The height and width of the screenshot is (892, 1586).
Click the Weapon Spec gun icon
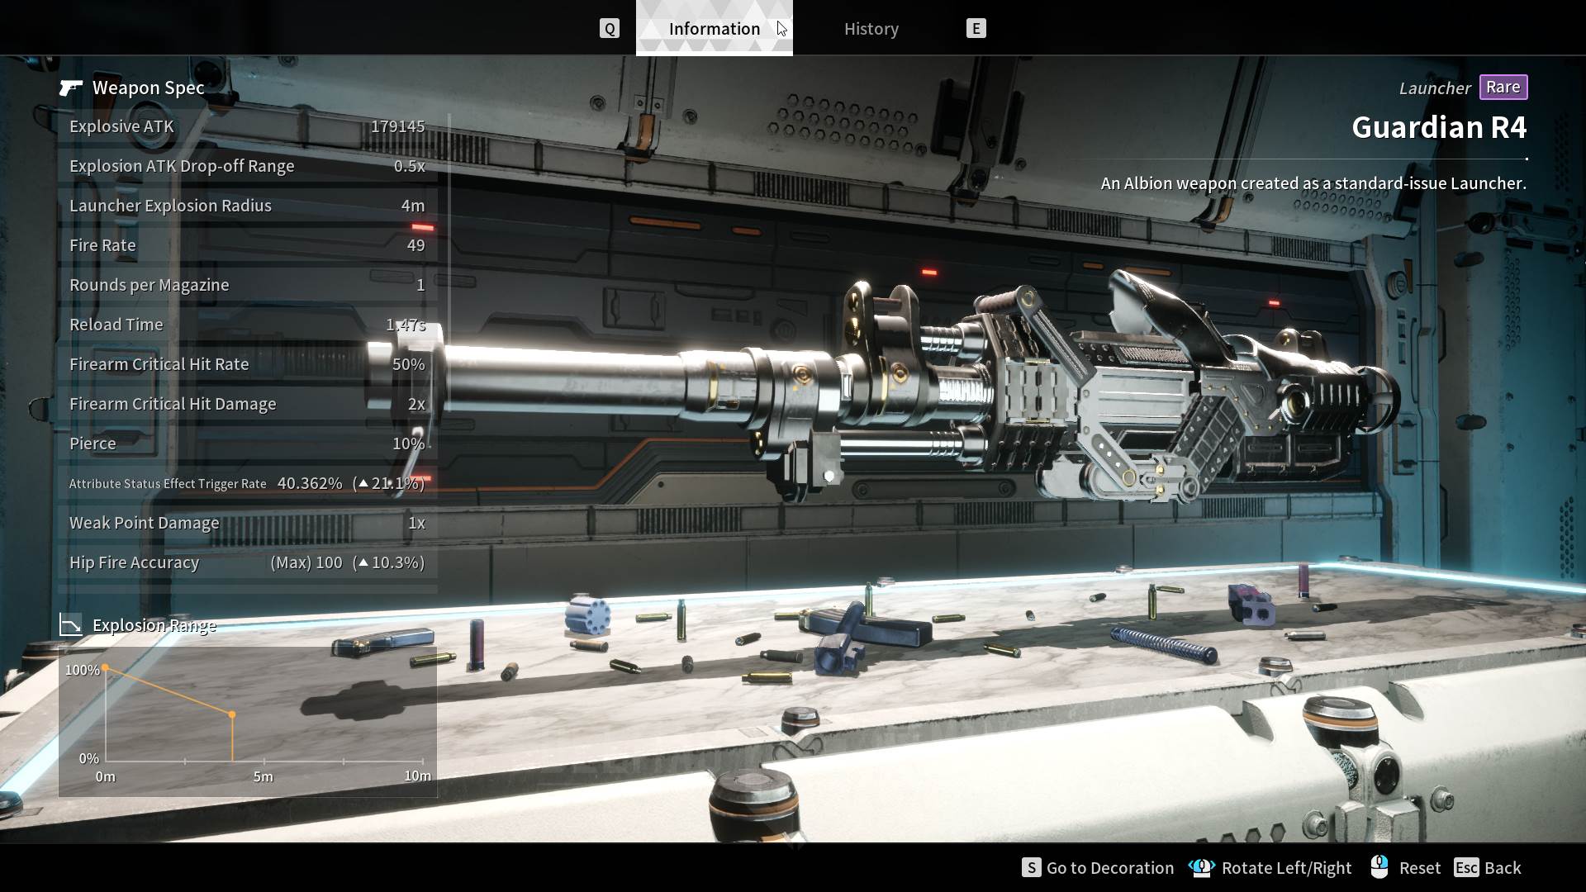71,88
